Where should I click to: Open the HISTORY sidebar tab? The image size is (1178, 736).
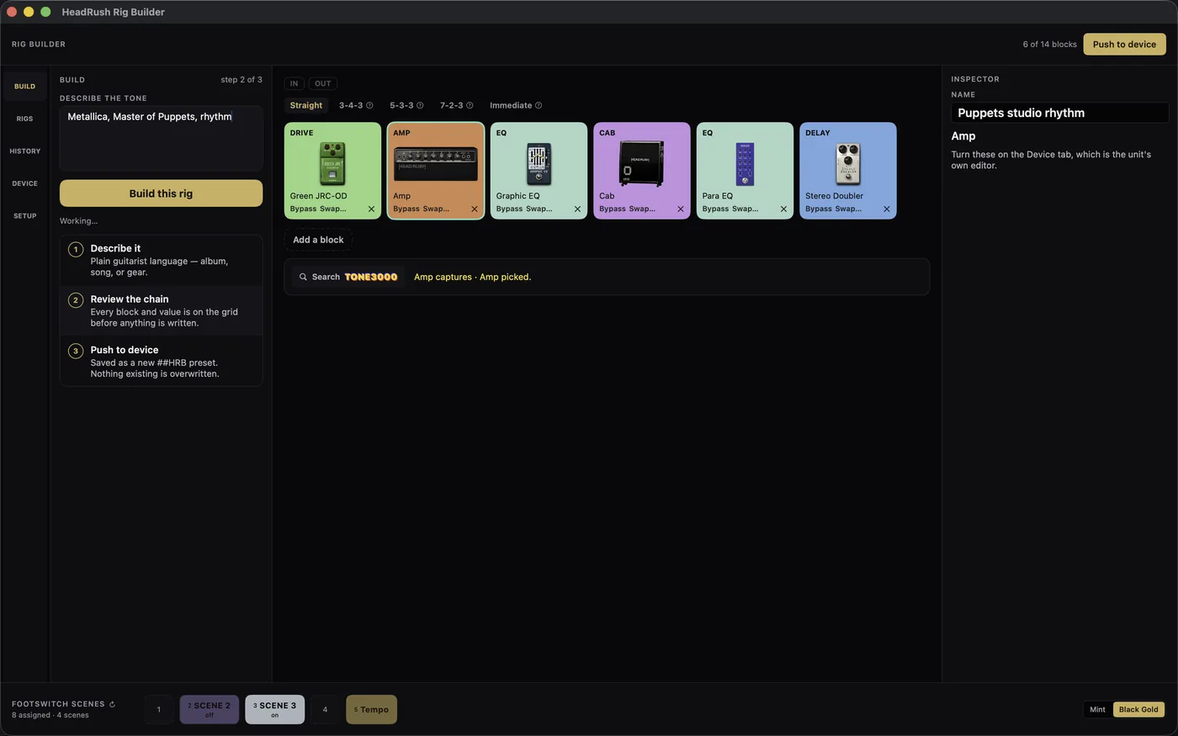click(24, 151)
